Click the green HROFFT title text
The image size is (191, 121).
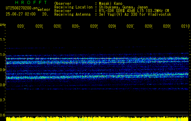point(31,2)
